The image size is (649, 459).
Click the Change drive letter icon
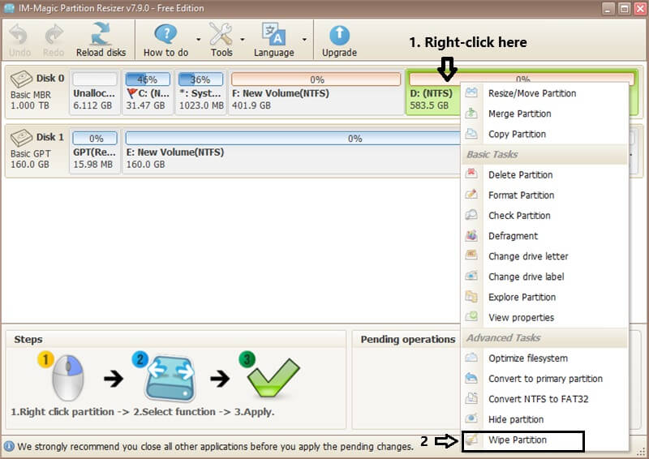[471, 255]
